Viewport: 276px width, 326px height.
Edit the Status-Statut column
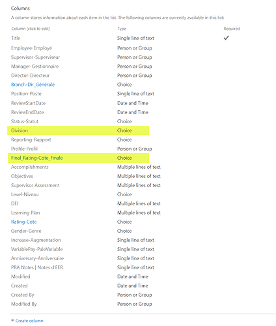[25, 121]
